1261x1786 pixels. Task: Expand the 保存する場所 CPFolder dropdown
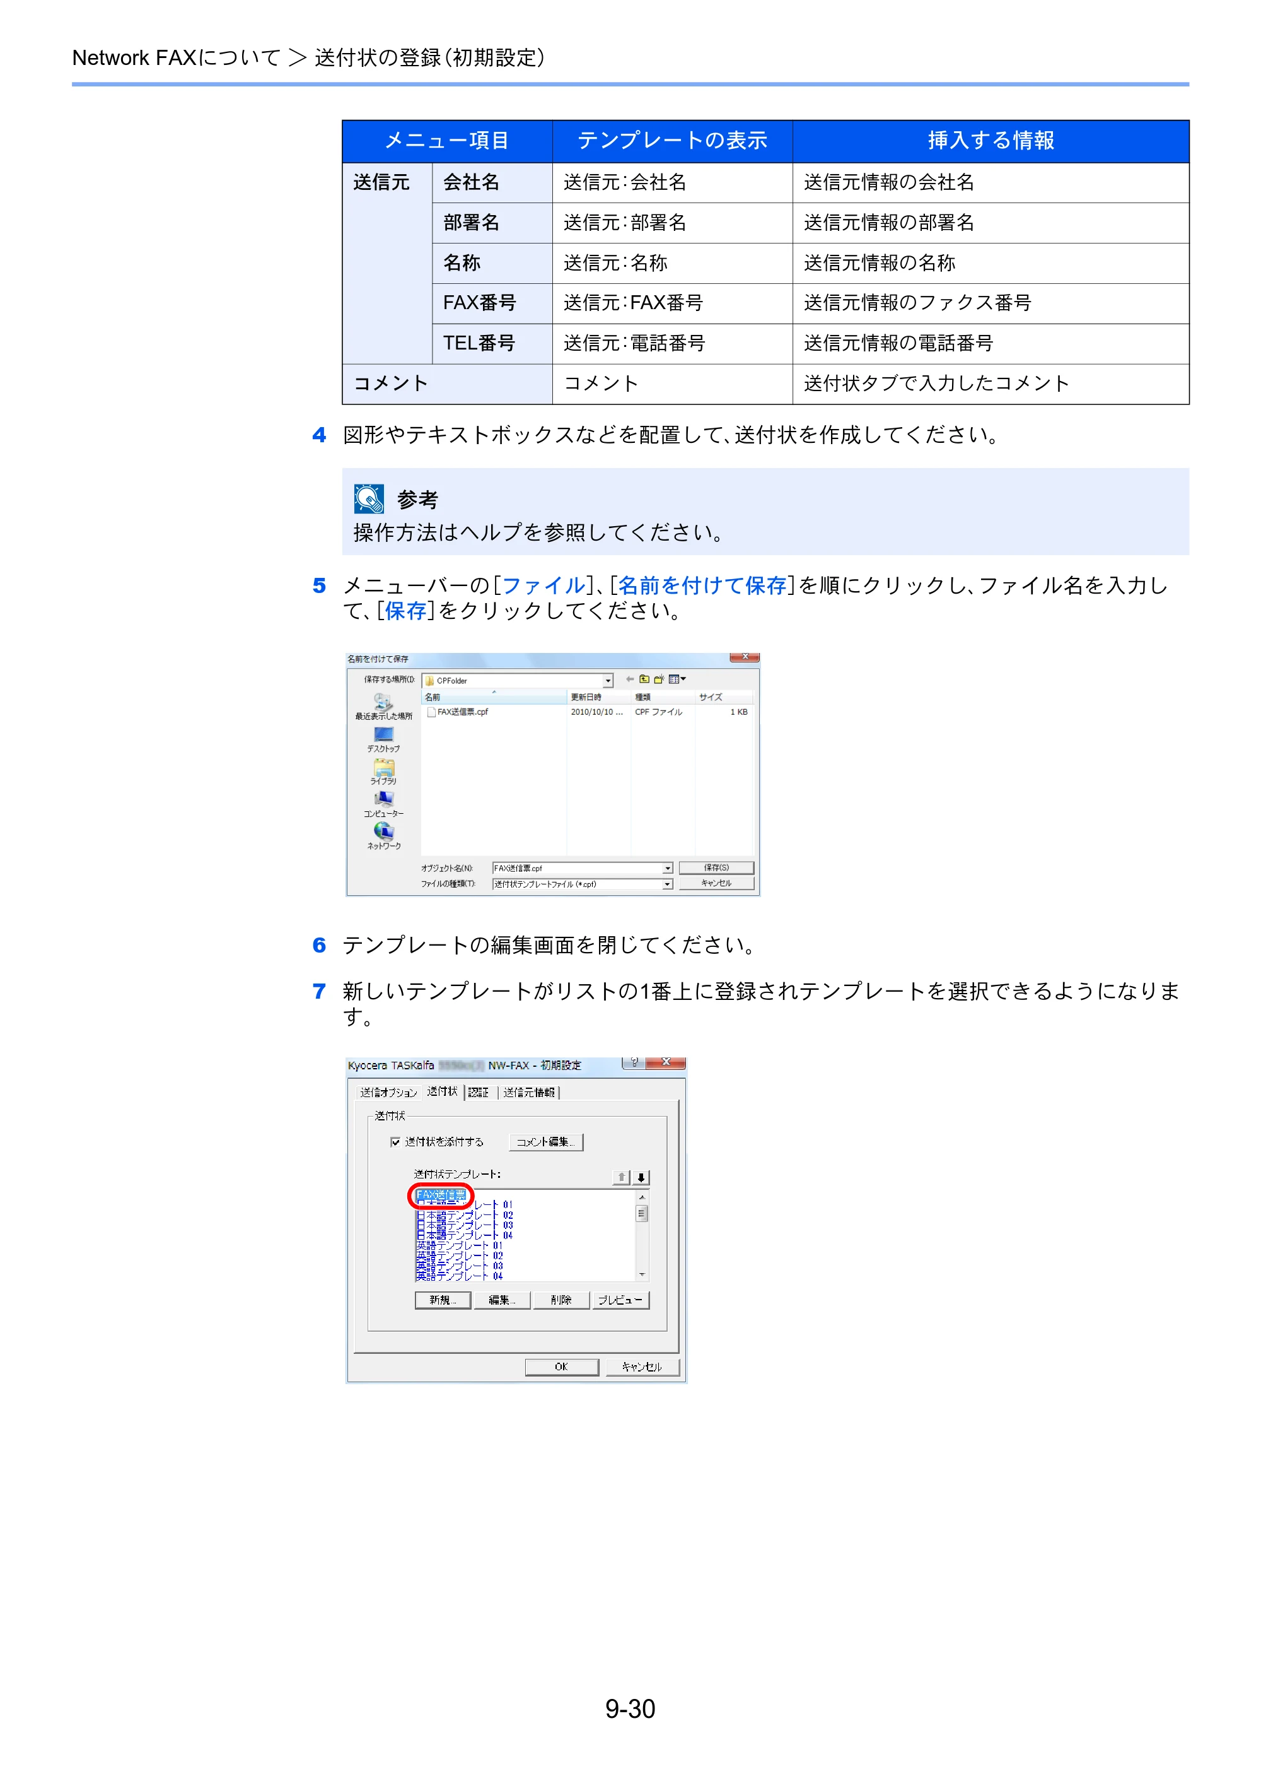pyautogui.click(x=608, y=681)
